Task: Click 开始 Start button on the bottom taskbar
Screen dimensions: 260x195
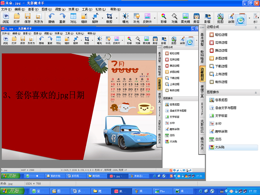Action: tap(12, 191)
